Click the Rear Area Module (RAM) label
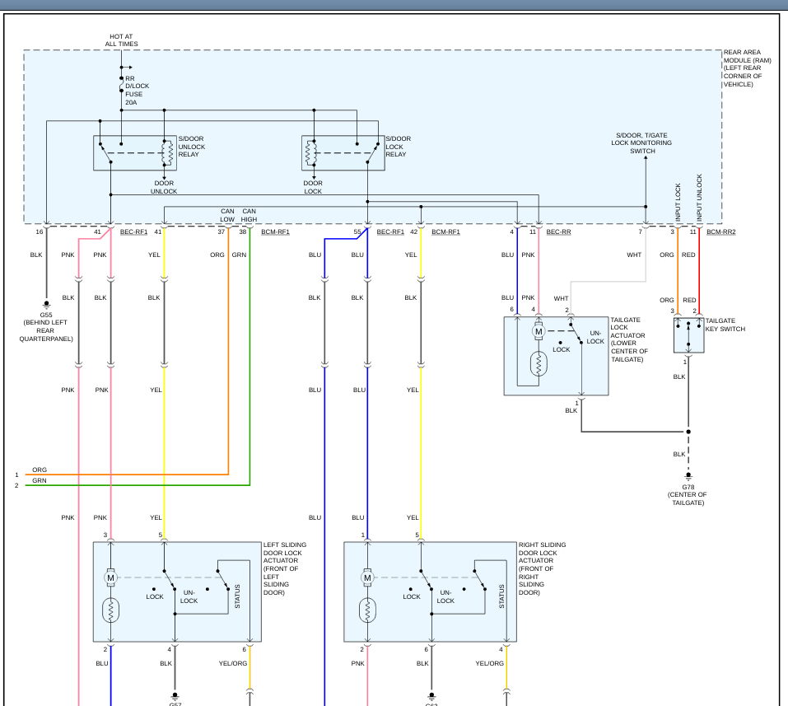 [747, 68]
